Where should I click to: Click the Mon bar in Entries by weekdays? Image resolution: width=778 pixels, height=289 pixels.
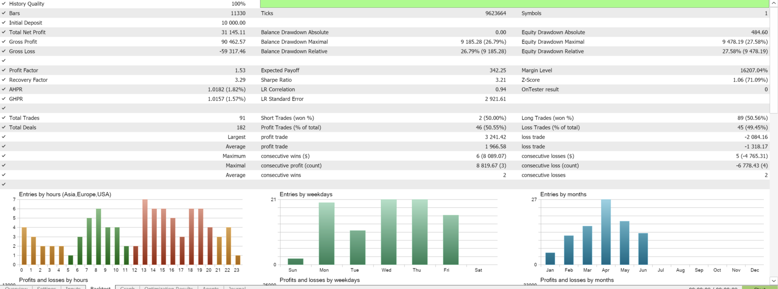(327, 234)
